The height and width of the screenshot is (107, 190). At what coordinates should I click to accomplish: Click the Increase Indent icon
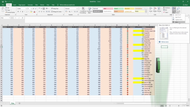pos(49,12)
